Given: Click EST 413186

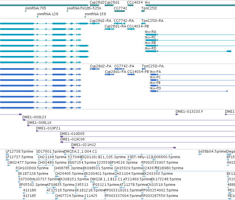Looking at the screenshot, I should click(24, 193).
